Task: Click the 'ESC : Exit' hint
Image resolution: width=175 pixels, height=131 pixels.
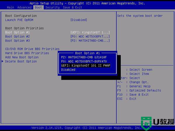Action: [127, 99]
